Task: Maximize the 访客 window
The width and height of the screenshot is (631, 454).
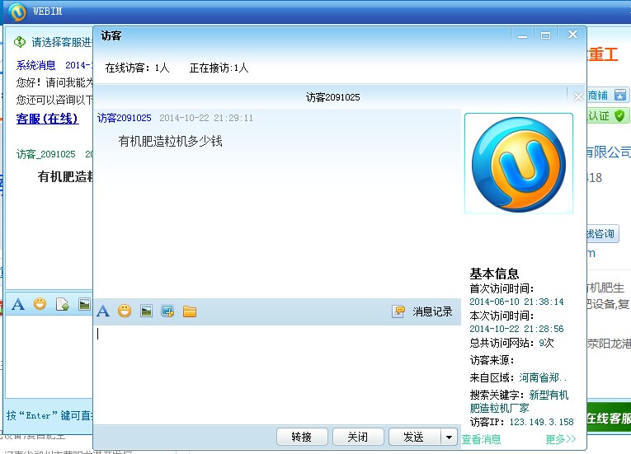Action: pyautogui.click(x=545, y=35)
